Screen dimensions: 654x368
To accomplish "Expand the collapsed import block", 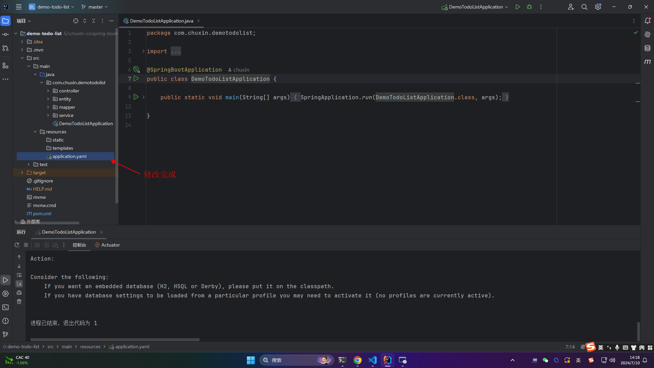I will (x=143, y=51).
